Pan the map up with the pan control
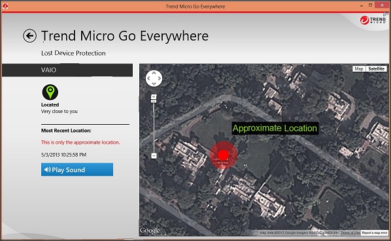The width and height of the screenshot is (391, 241). (x=154, y=73)
